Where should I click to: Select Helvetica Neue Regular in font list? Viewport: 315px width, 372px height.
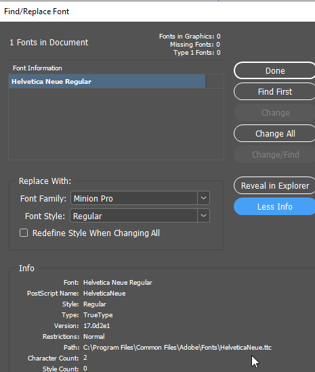[107, 82]
